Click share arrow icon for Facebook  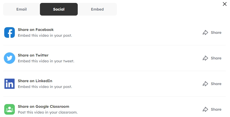[x=205, y=32]
